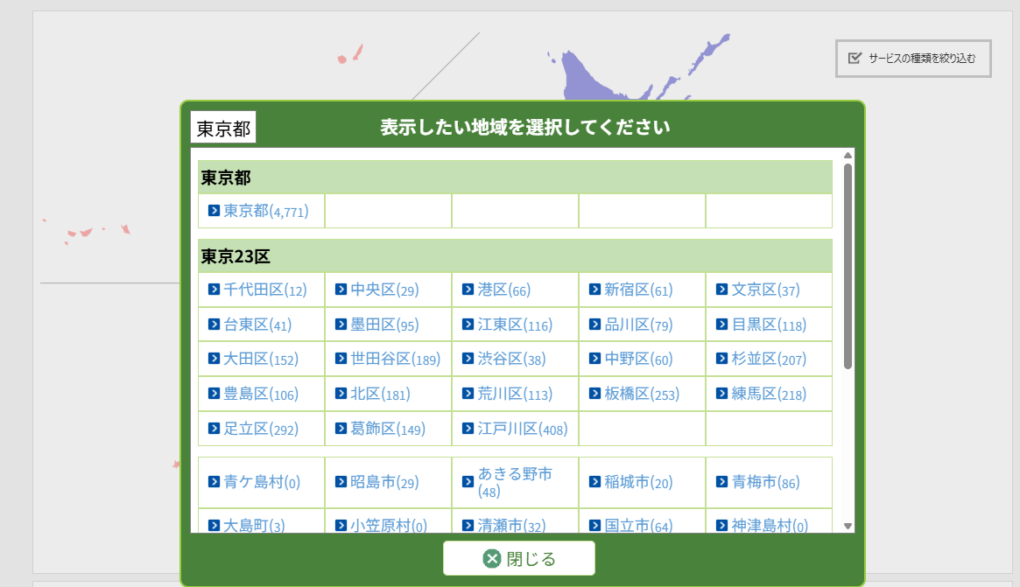Screen dimensions: 1020x587
Task: Click the 東京都 prefecture label in header
Action: [x=223, y=129]
